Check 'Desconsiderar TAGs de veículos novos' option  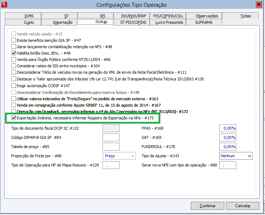click(13, 72)
